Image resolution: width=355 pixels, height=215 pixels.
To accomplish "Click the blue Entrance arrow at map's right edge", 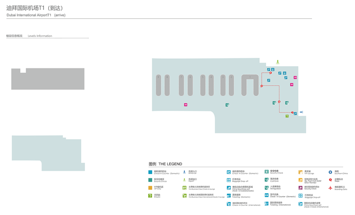I will pos(301,112).
